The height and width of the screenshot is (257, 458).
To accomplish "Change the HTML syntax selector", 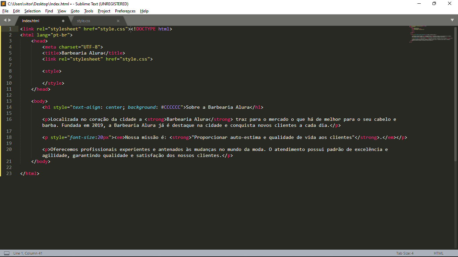I will [x=439, y=253].
